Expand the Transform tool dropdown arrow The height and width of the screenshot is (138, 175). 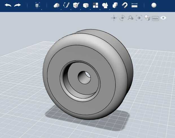(41, 10)
